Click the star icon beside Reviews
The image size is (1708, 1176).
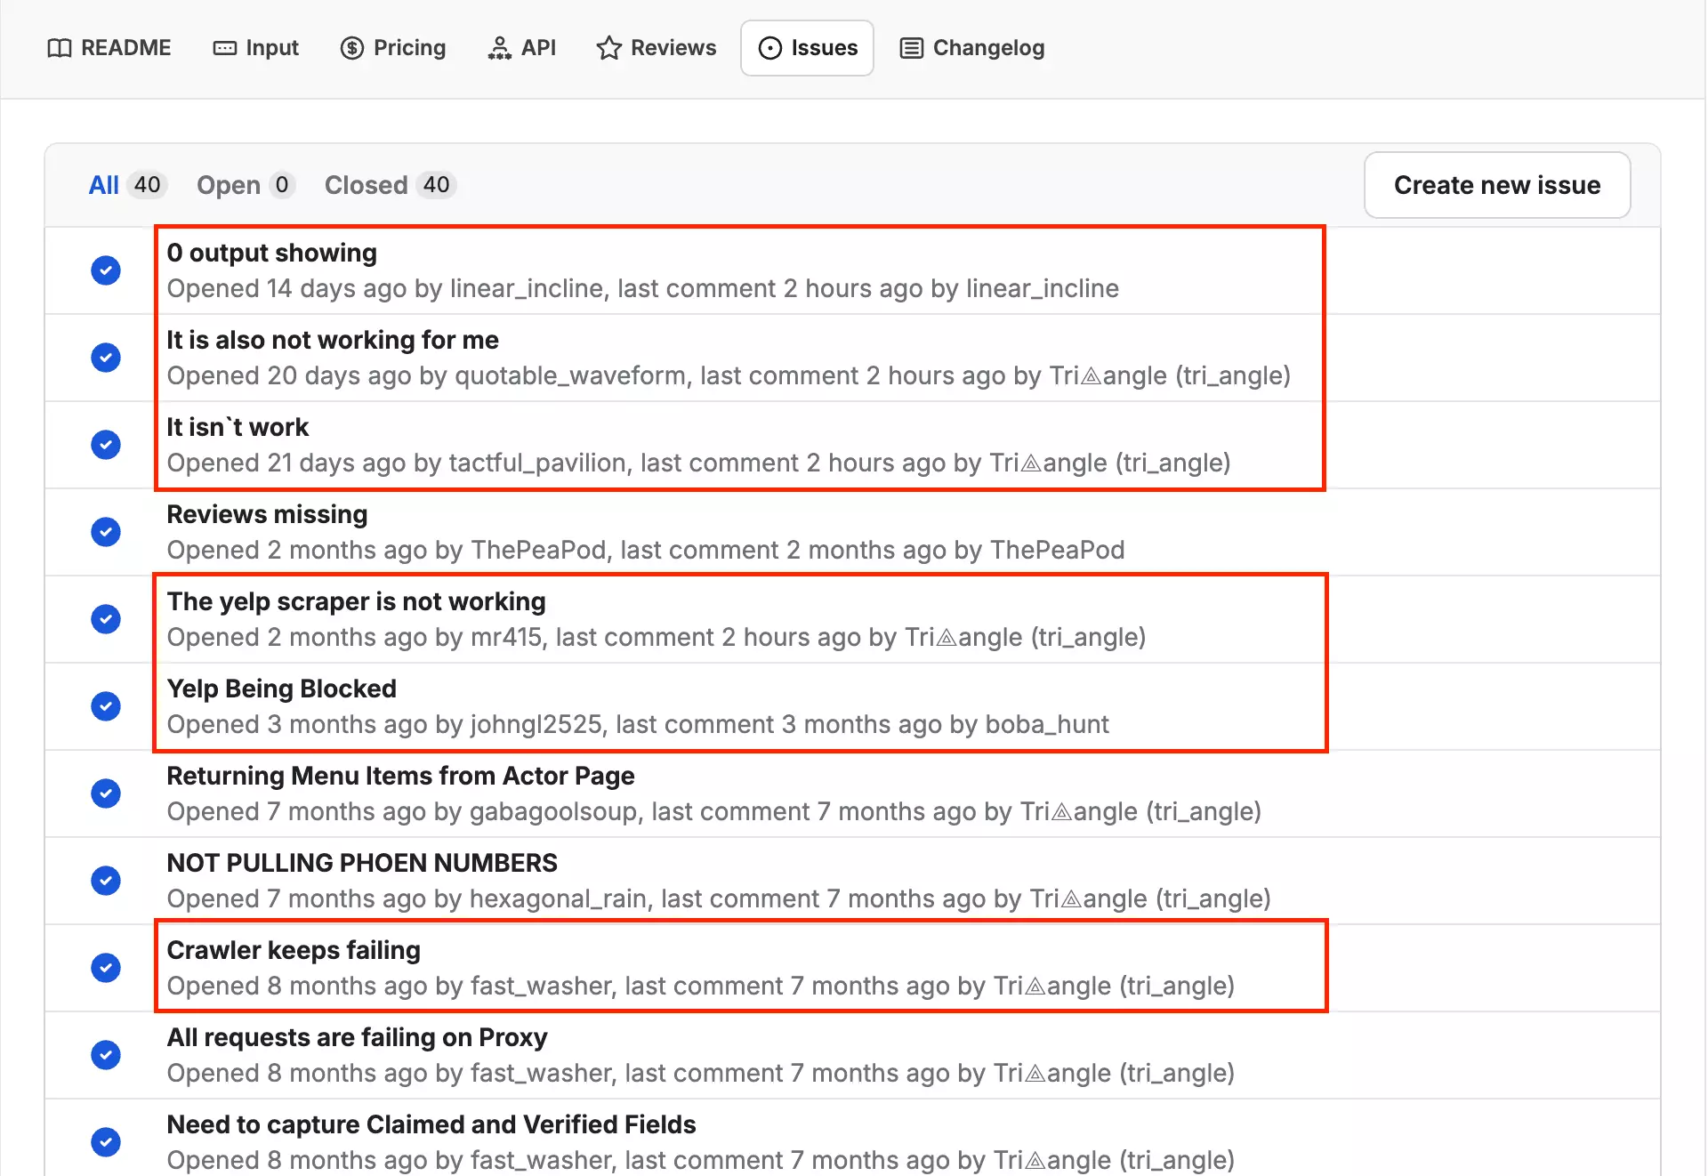(609, 48)
